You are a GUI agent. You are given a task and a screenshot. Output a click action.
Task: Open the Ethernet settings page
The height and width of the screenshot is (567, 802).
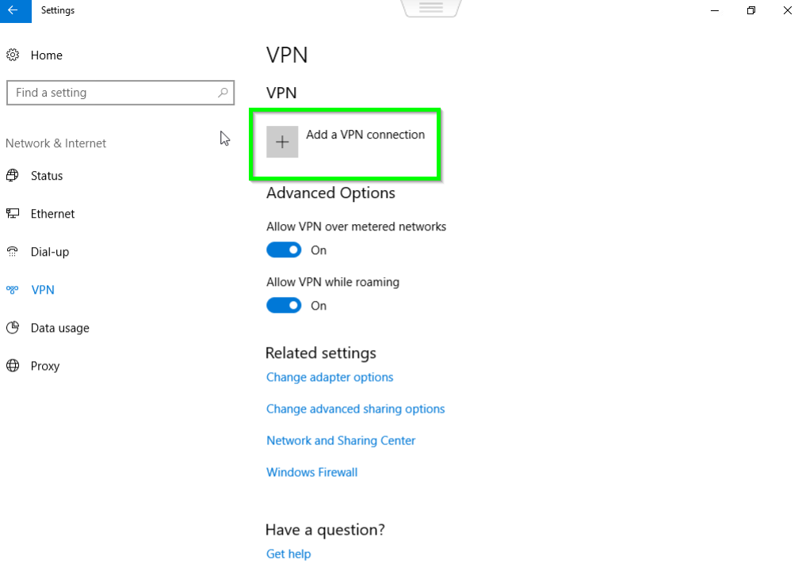52,214
